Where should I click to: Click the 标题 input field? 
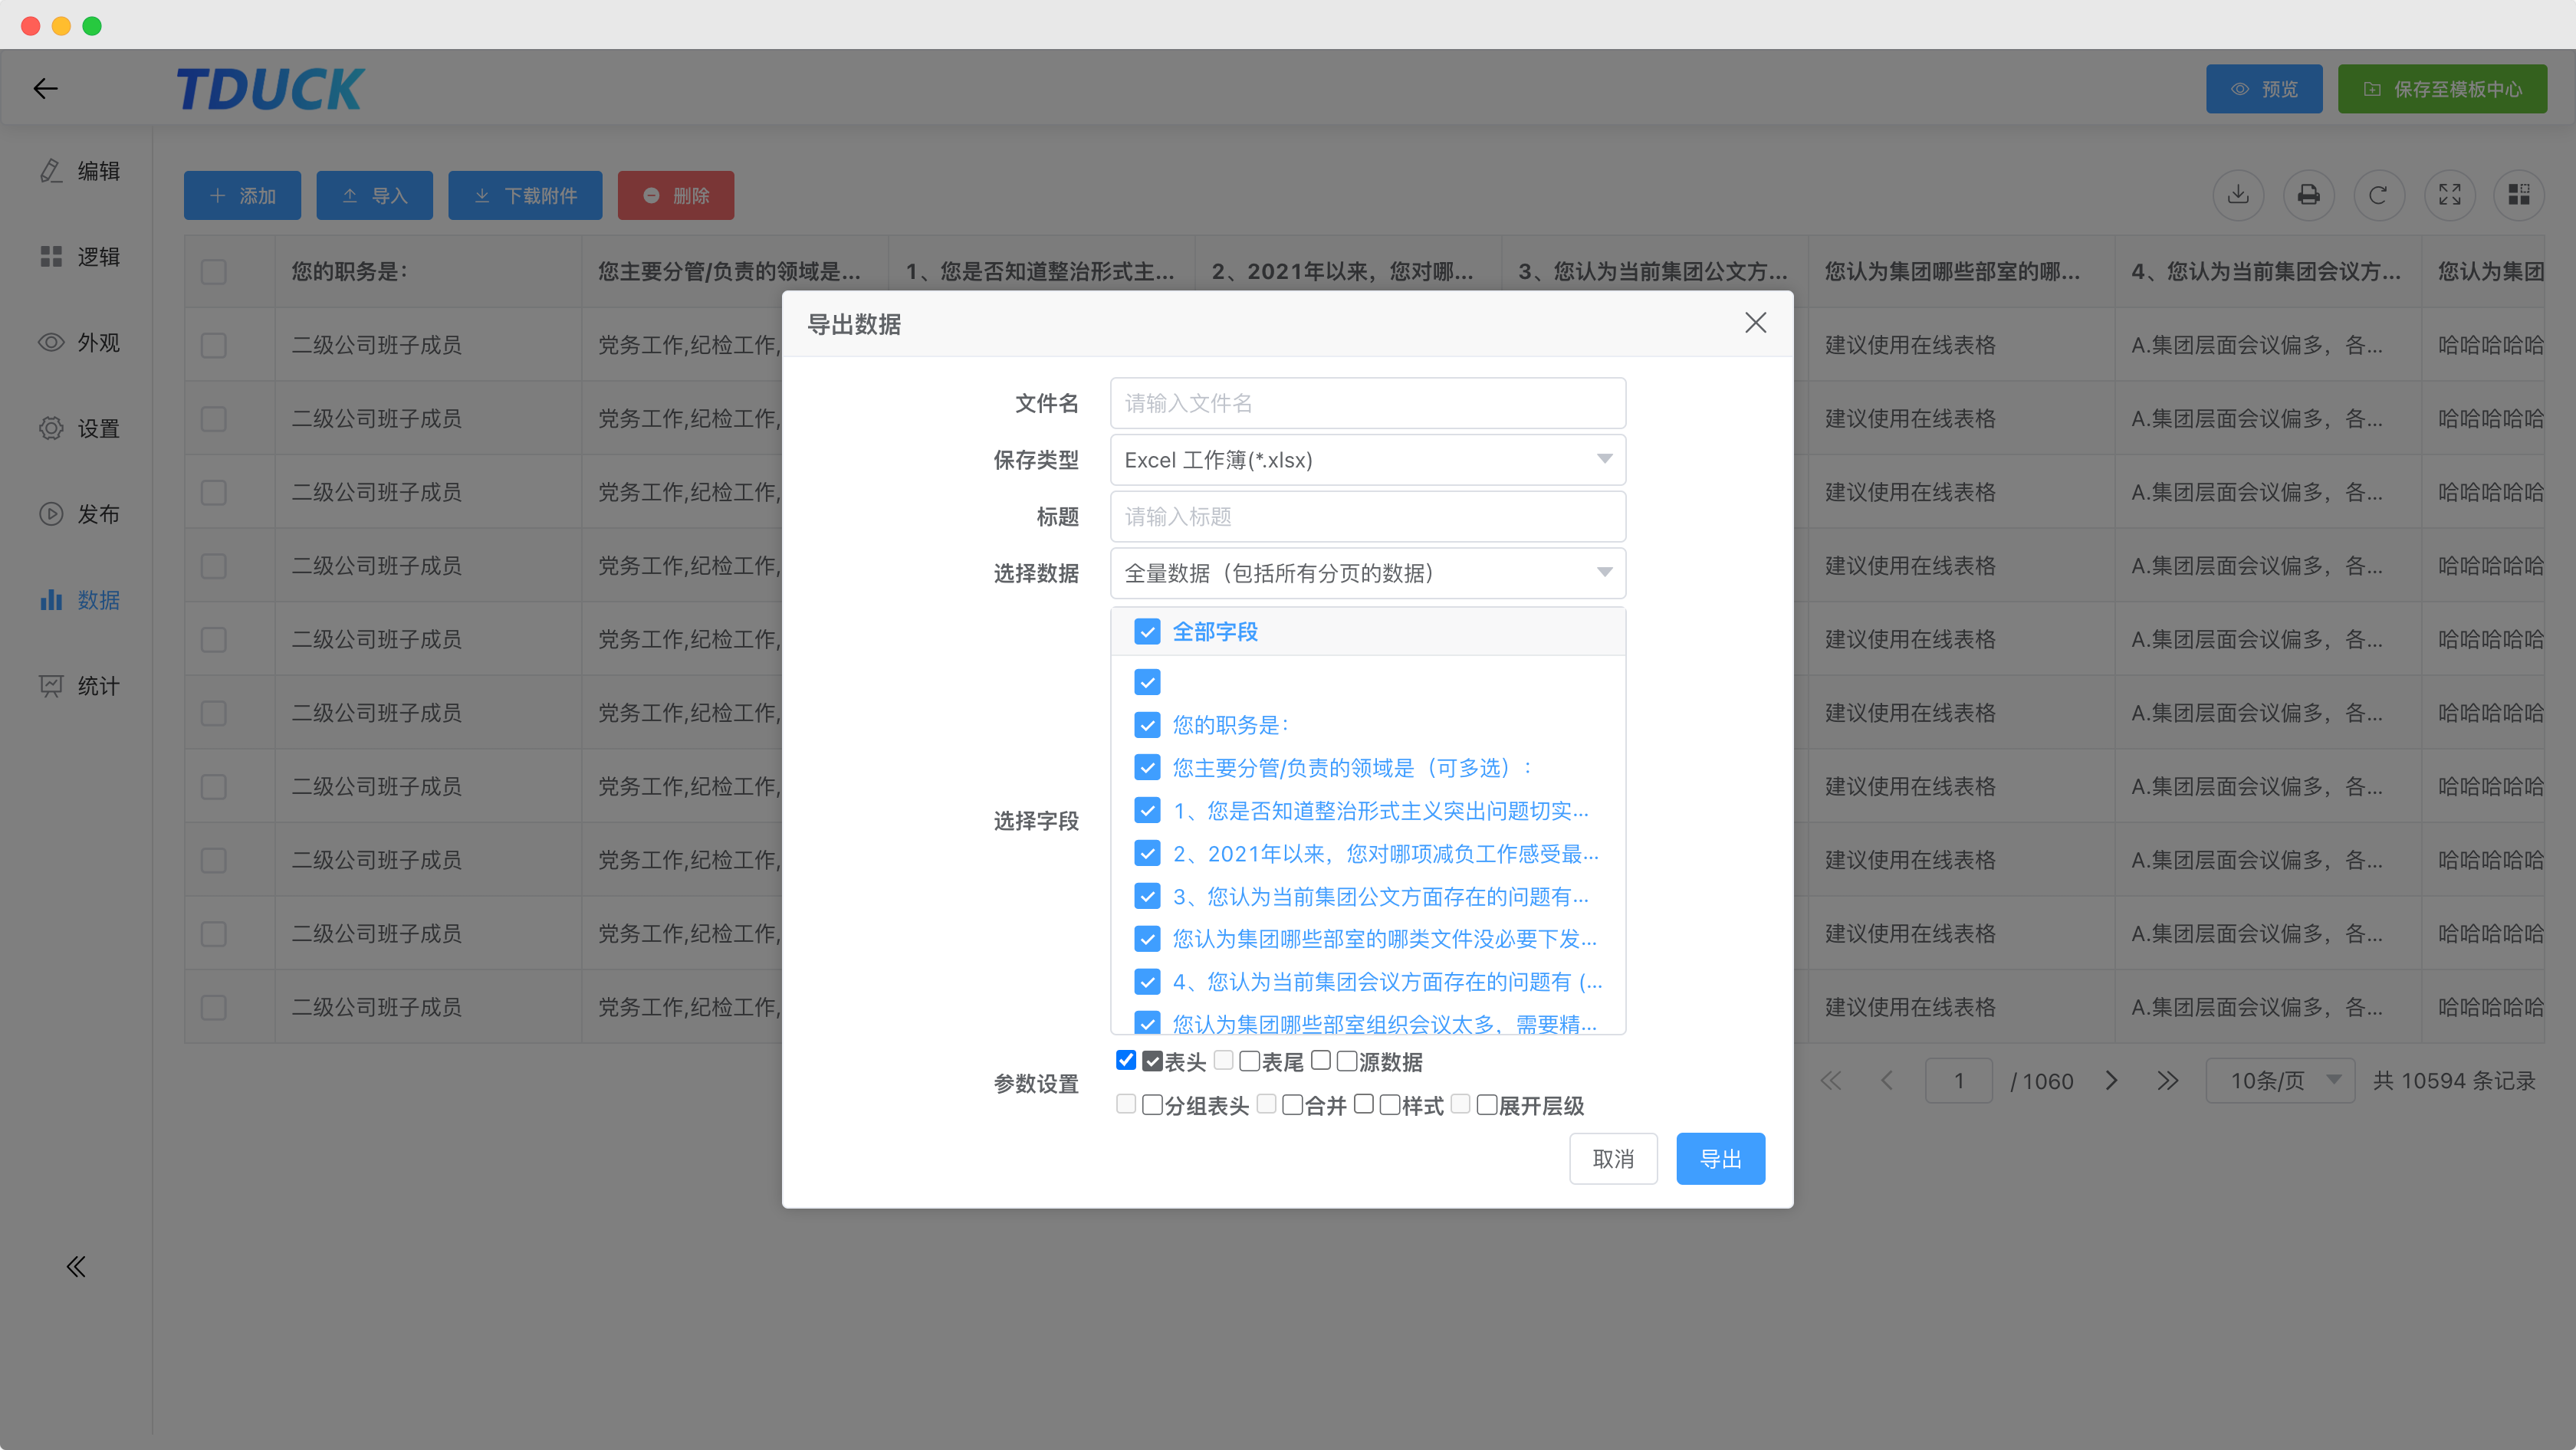(1368, 517)
